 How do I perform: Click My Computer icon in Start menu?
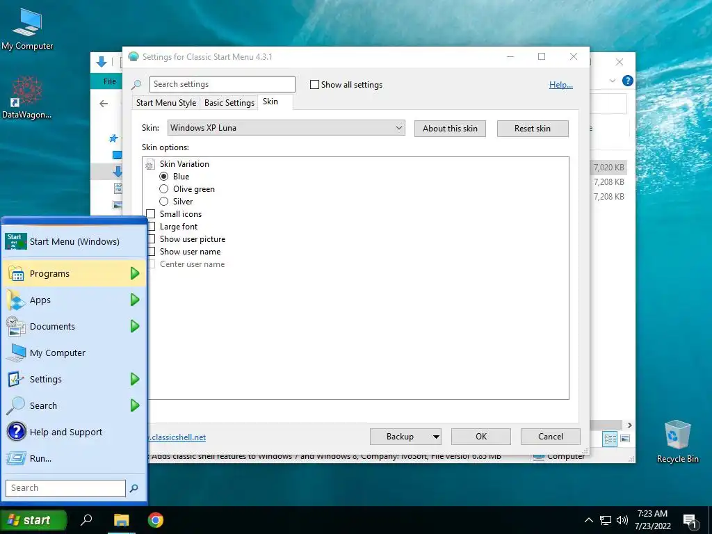click(16, 353)
